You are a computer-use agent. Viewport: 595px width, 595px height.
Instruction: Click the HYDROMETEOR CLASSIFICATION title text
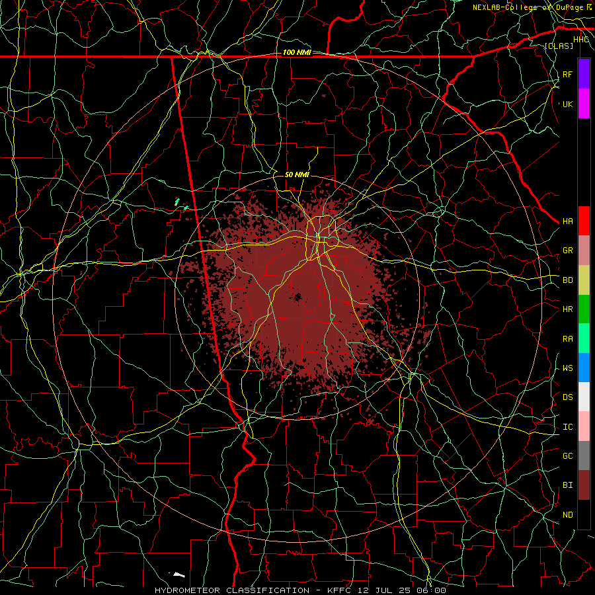pos(232,590)
